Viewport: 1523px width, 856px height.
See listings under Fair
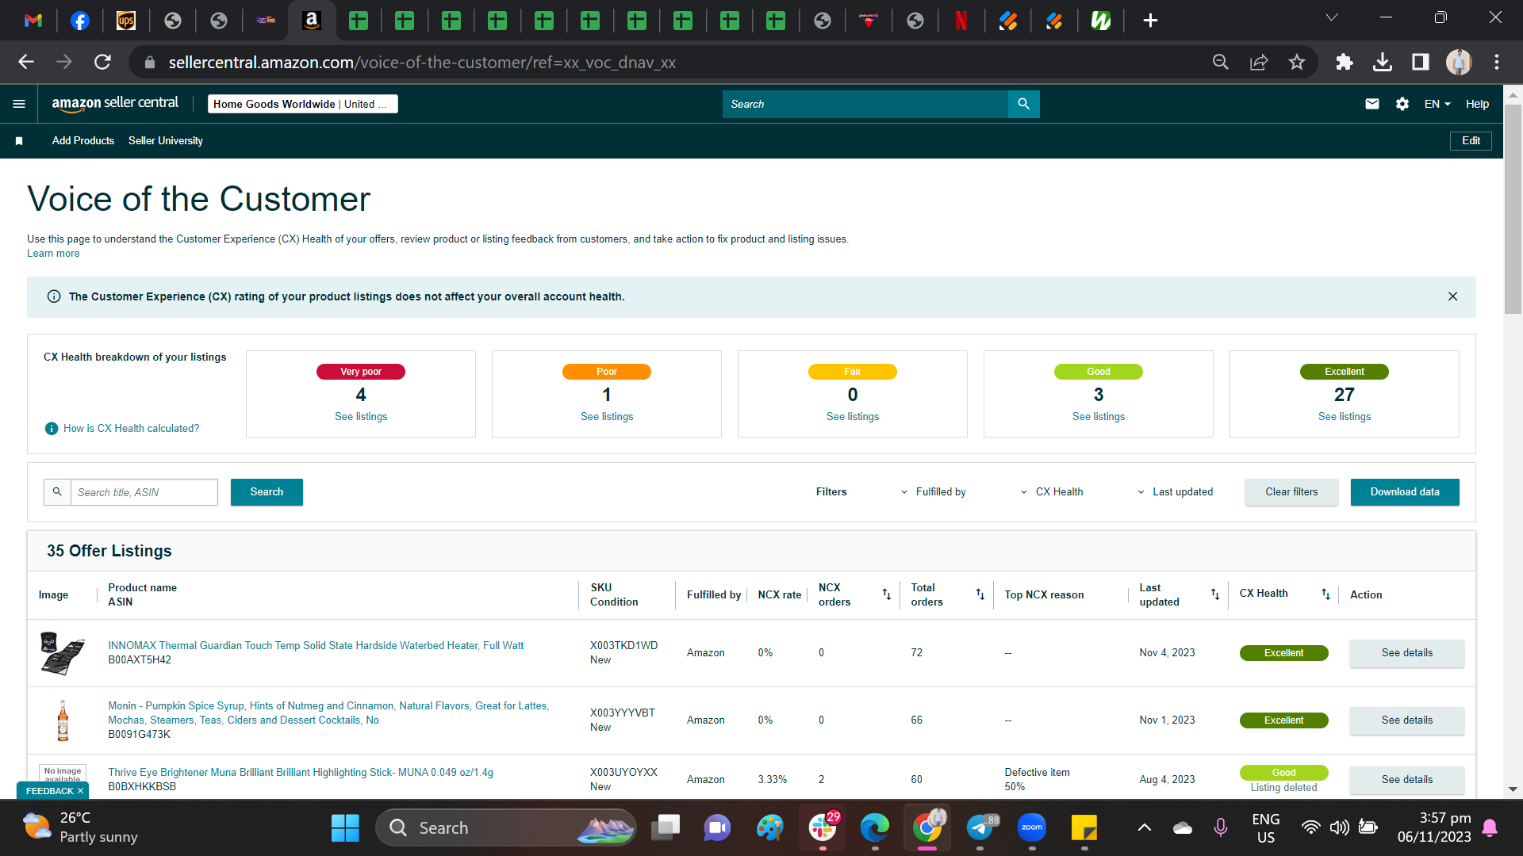tap(853, 417)
